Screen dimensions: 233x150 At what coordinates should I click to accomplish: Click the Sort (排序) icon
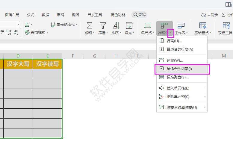click(x=116, y=25)
